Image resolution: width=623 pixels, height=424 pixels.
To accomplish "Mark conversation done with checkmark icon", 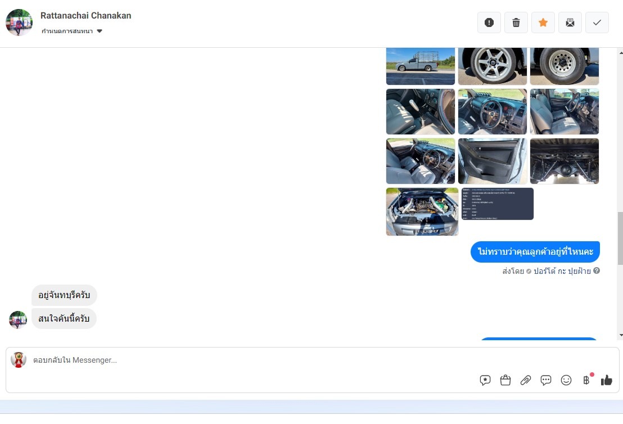I will click(x=597, y=22).
